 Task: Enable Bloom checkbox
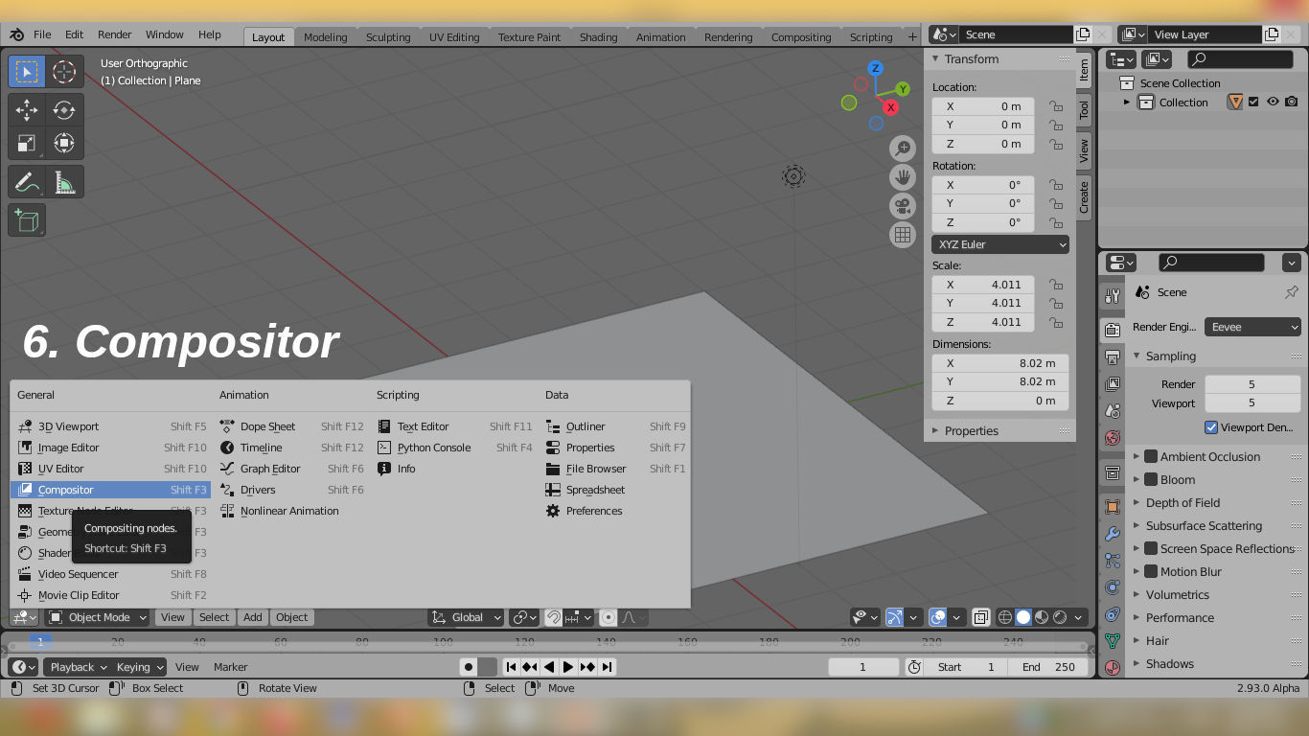pyautogui.click(x=1152, y=480)
